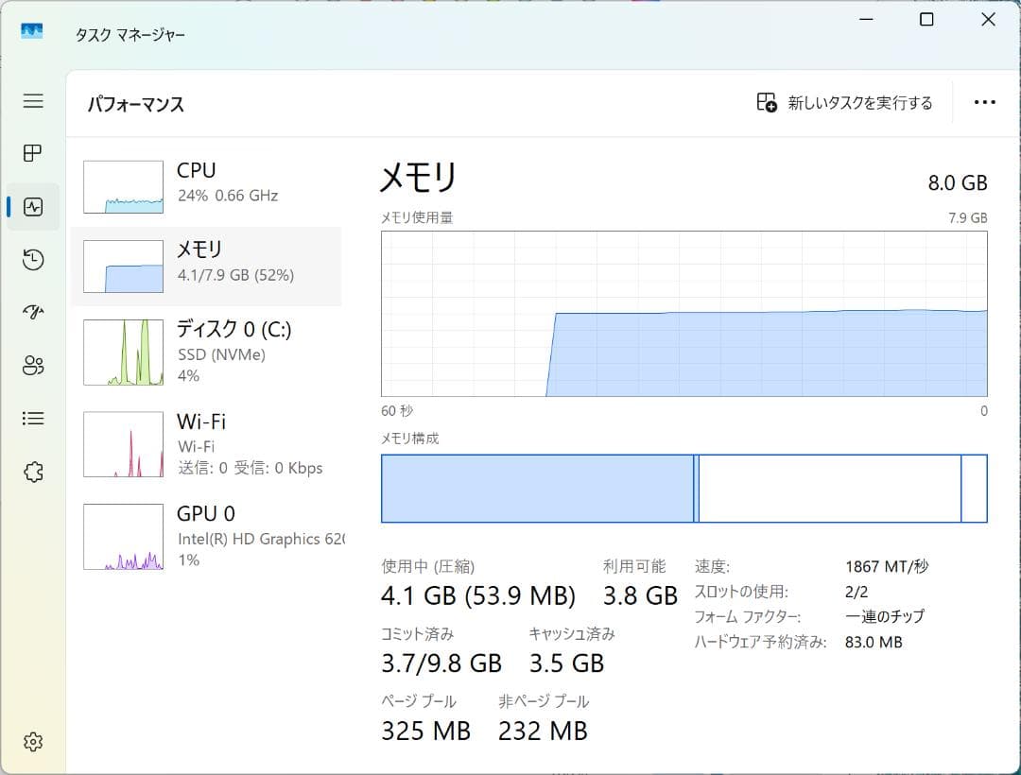Select the GPU 0 performance entry
Screen dimensions: 1021x775
pyautogui.click(x=208, y=536)
